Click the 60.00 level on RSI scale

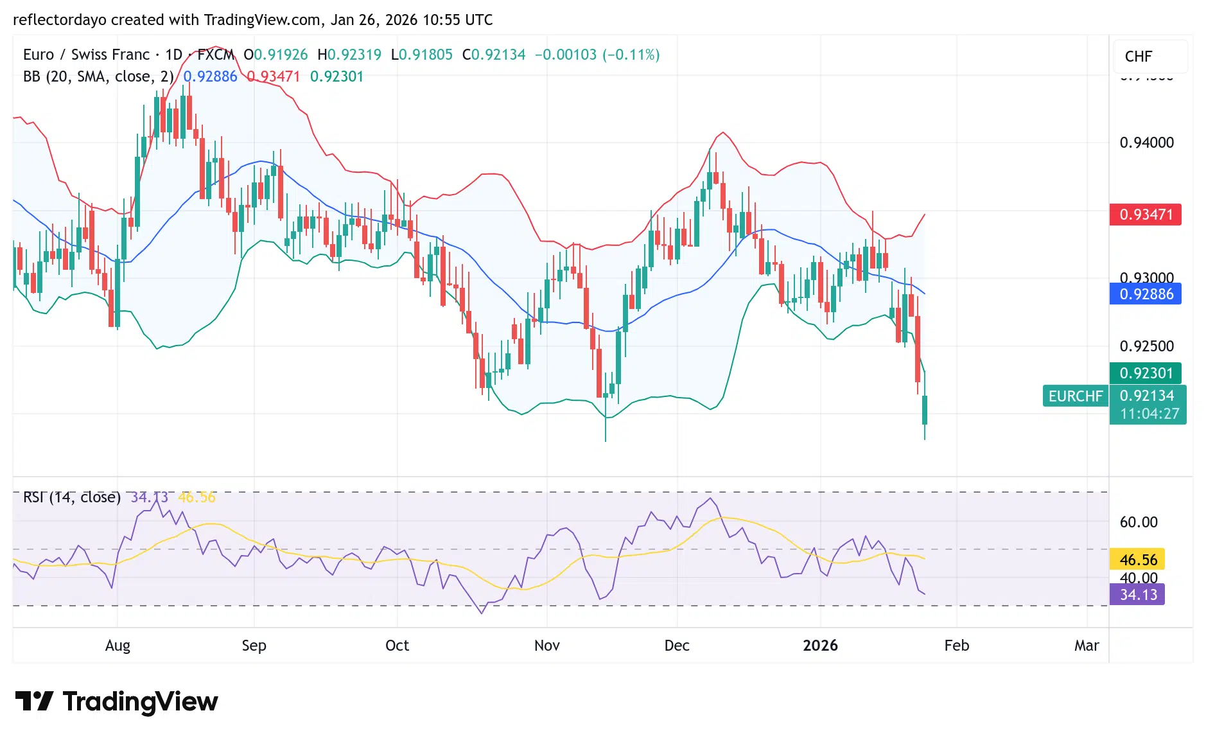pyautogui.click(x=1139, y=522)
